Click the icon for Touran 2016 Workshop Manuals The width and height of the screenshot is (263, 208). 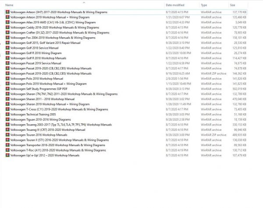(x=7, y=135)
